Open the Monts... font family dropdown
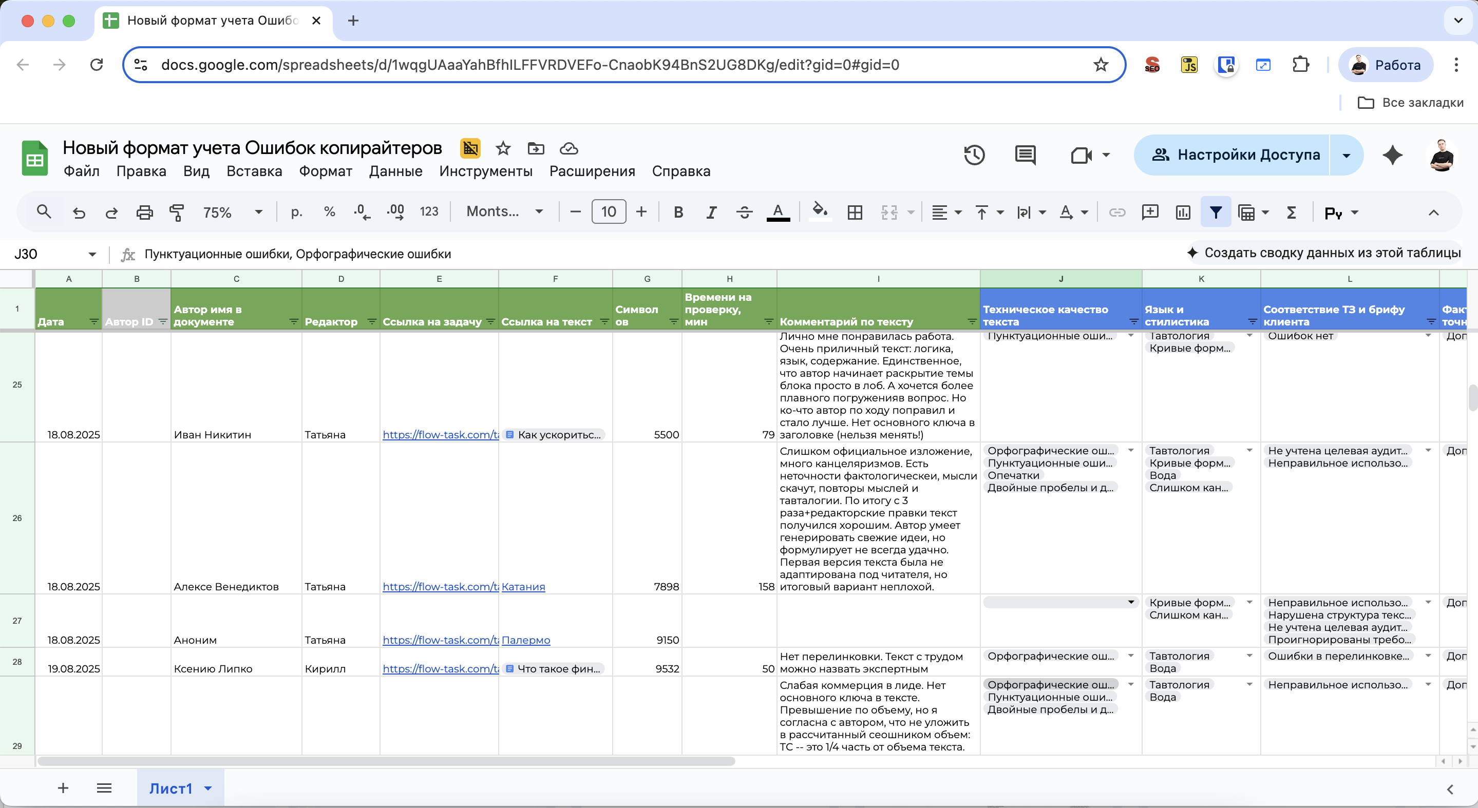The width and height of the screenshot is (1478, 808). pyautogui.click(x=504, y=211)
